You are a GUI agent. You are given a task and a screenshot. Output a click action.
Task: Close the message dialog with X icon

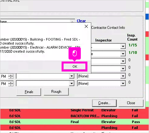(x=86, y=26)
